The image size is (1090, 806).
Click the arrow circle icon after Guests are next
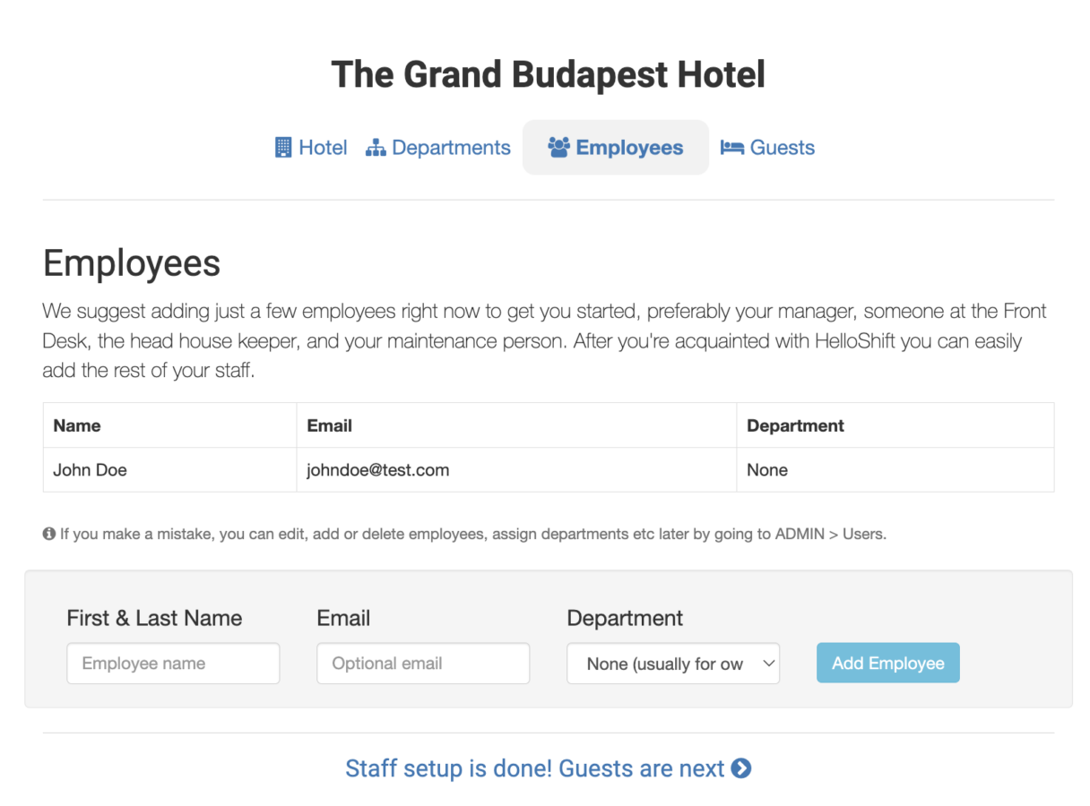click(741, 768)
